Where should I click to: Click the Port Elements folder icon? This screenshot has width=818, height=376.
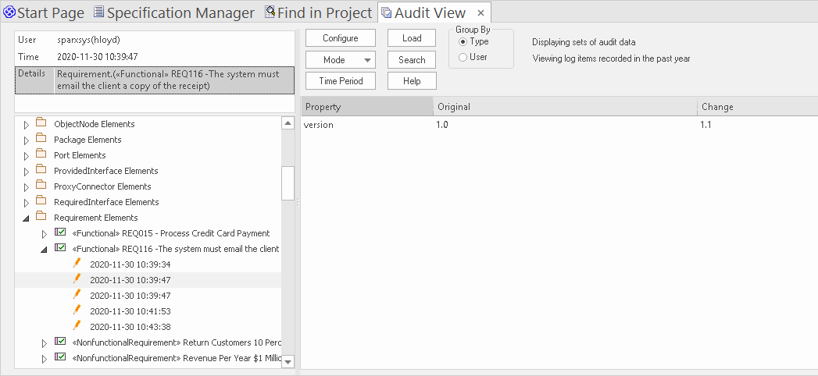[x=41, y=155]
